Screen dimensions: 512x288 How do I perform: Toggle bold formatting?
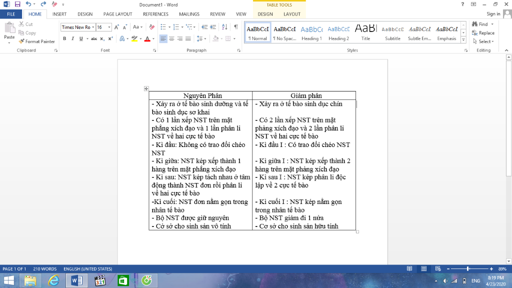[64, 38]
